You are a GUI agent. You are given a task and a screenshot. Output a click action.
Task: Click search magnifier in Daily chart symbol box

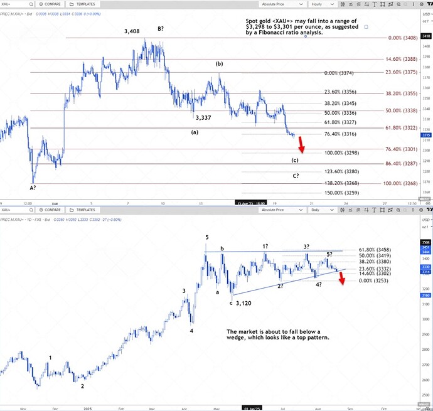point(31,210)
